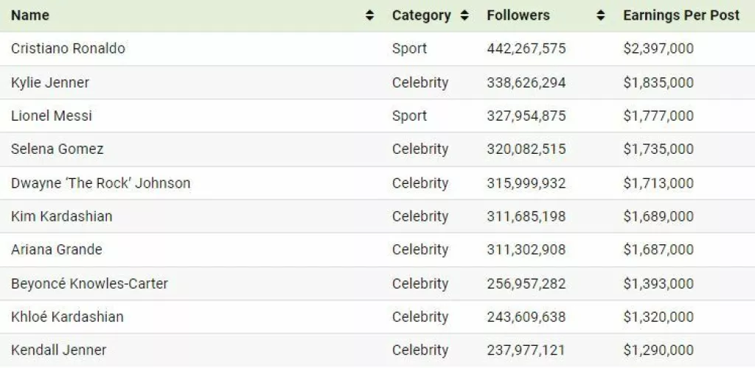
Task: Click Beyoncé Knowles-Carter's name
Action: tap(89, 283)
